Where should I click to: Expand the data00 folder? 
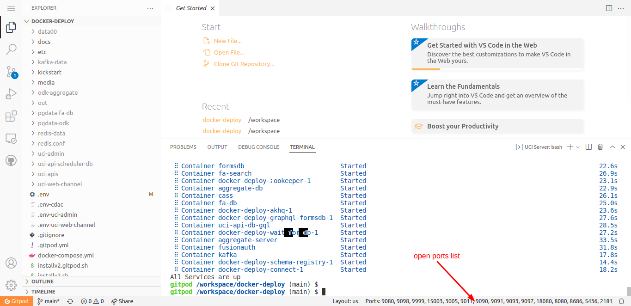click(x=92, y=31)
